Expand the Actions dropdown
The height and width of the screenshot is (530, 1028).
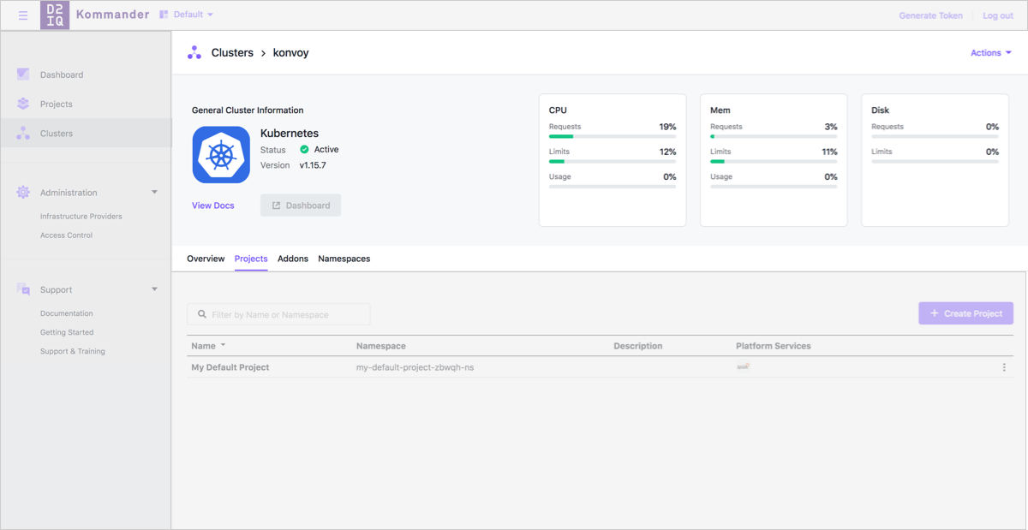[x=990, y=53]
